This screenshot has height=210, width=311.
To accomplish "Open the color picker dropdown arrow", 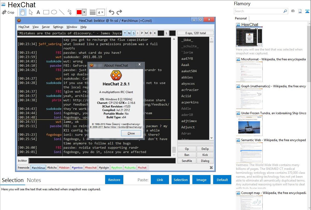I will coord(84,12).
